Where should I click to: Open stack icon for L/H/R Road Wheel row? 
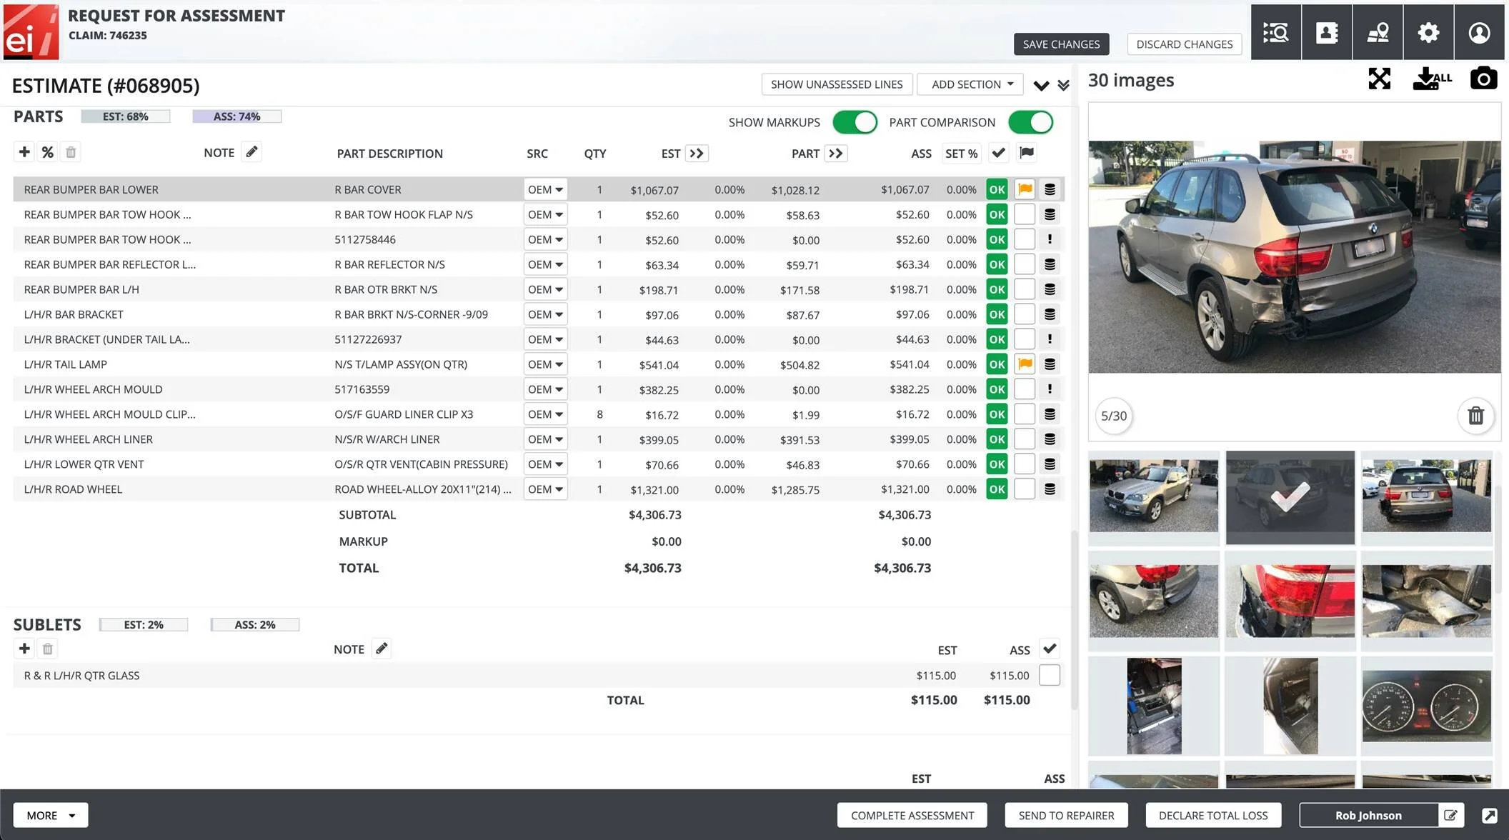pos(1050,489)
